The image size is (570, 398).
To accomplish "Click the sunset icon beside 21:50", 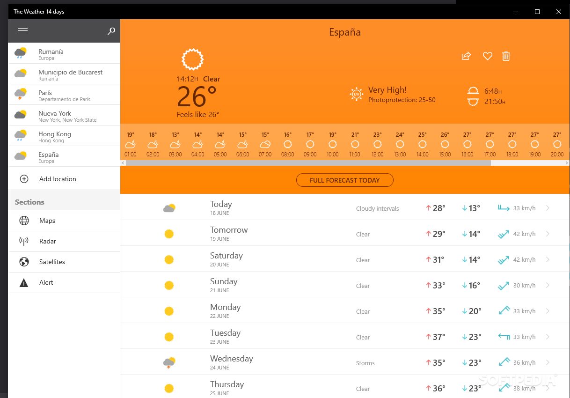I will click(473, 102).
